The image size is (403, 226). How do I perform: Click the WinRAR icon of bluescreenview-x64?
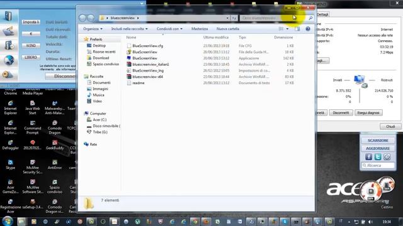[129, 77]
